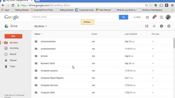The height and width of the screenshot is (98, 175).
Task: Click the black puzzle extension icon
Action: pyautogui.click(x=167, y=5)
